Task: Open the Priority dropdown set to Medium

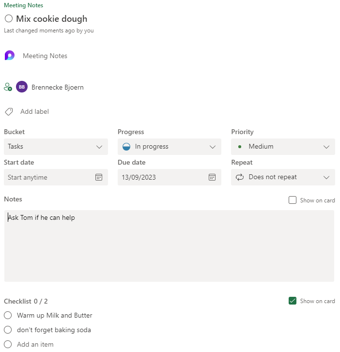Action: [x=283, y=147]
